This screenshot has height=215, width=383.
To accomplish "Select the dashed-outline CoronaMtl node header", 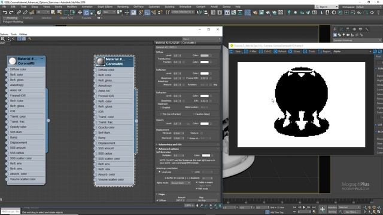I will 114,62.
